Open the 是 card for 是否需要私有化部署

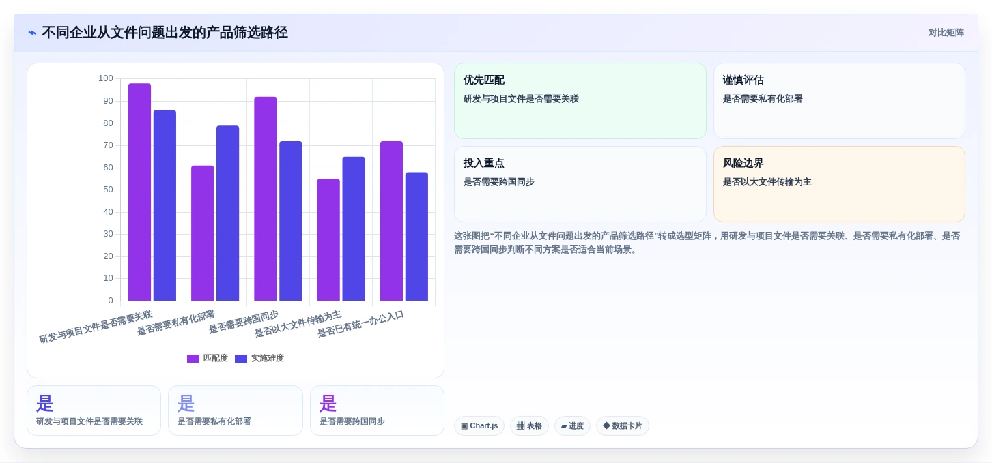point(235,410)
